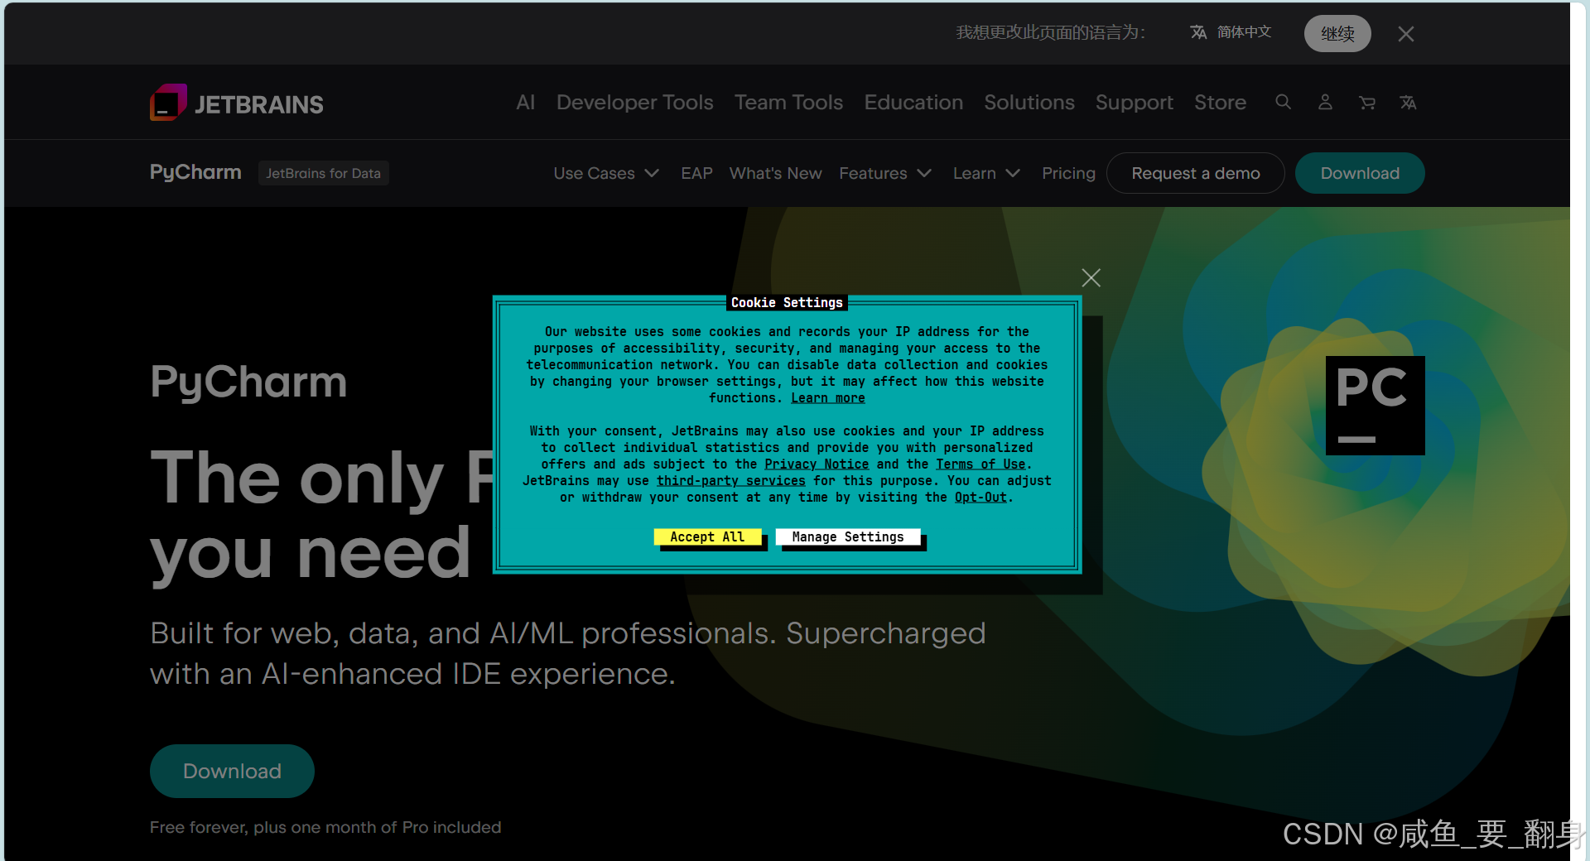This screenshot has height=861, width=1590.
Task: Open the Solutions menu
Action: (1029, 102)
